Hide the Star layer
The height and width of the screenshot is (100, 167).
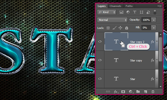pyautogui.click(x=100, y=79)
